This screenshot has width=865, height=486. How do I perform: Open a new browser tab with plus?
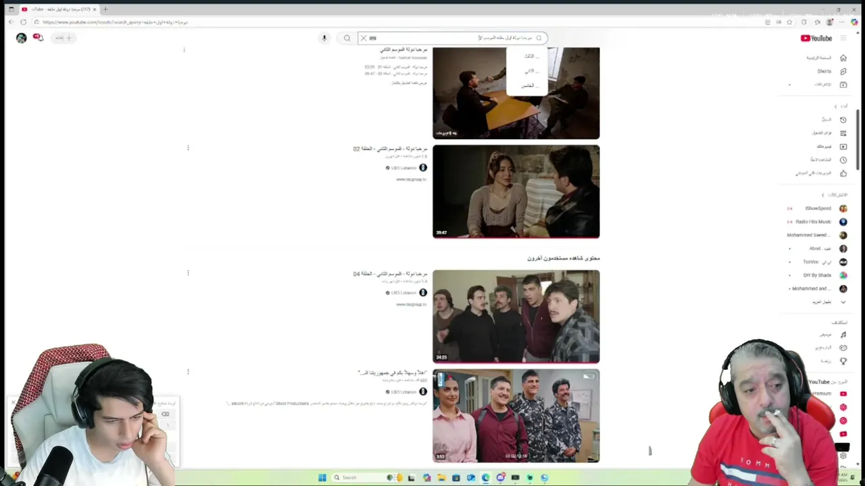point(105,9)
